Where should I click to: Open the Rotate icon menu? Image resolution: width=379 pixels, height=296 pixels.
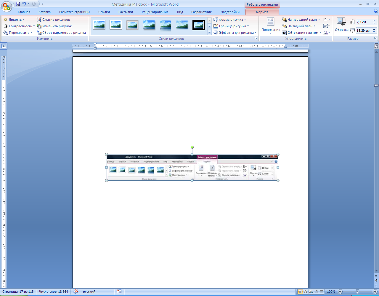pyautogui.click(x=327, y=33)
